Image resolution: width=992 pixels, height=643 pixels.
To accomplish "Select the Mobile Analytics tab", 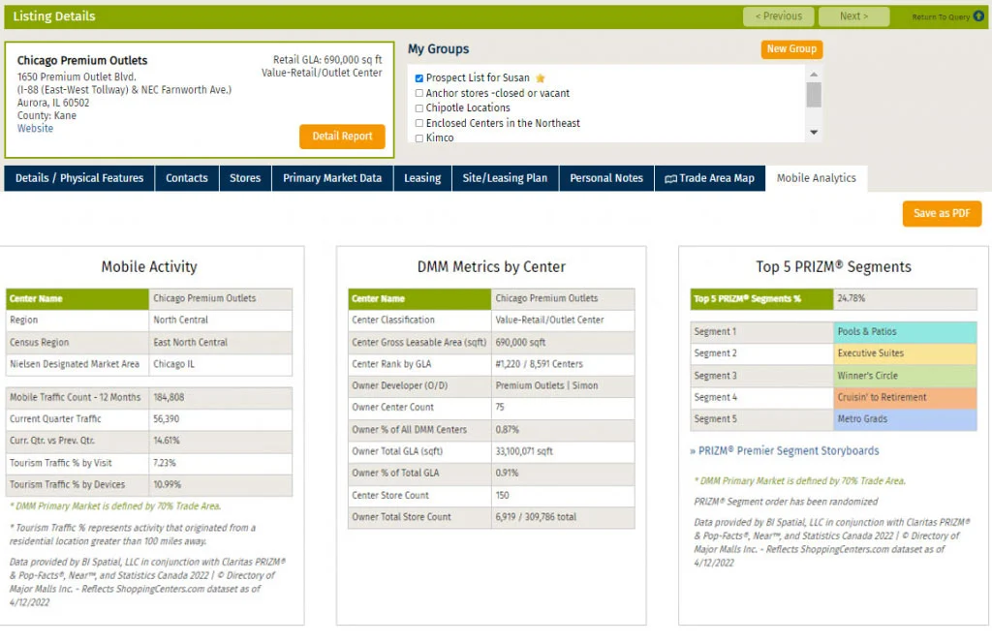I will tap(816, 178).
